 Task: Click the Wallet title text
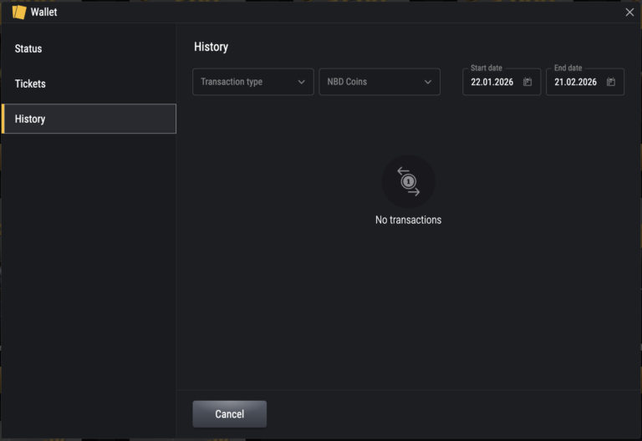click(43, 12)
